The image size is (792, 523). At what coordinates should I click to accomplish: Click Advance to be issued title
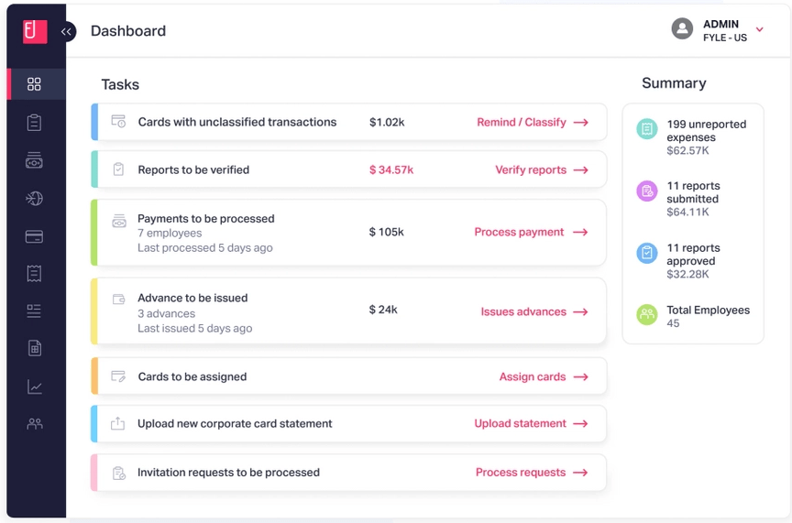(192, 298)
